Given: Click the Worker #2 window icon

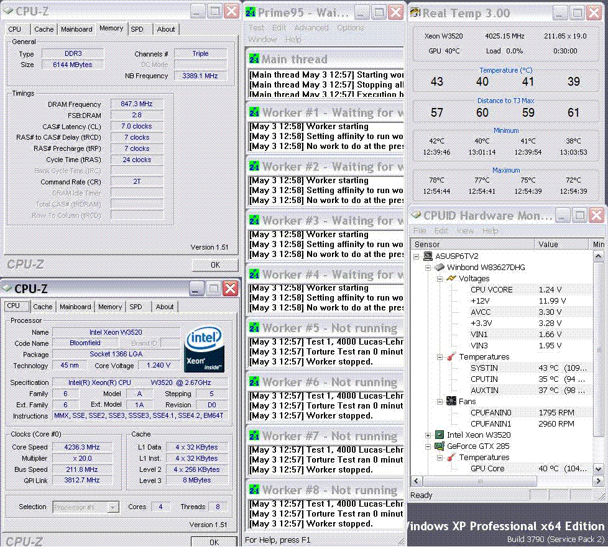Looking at the screenshot, I should 254,166.
